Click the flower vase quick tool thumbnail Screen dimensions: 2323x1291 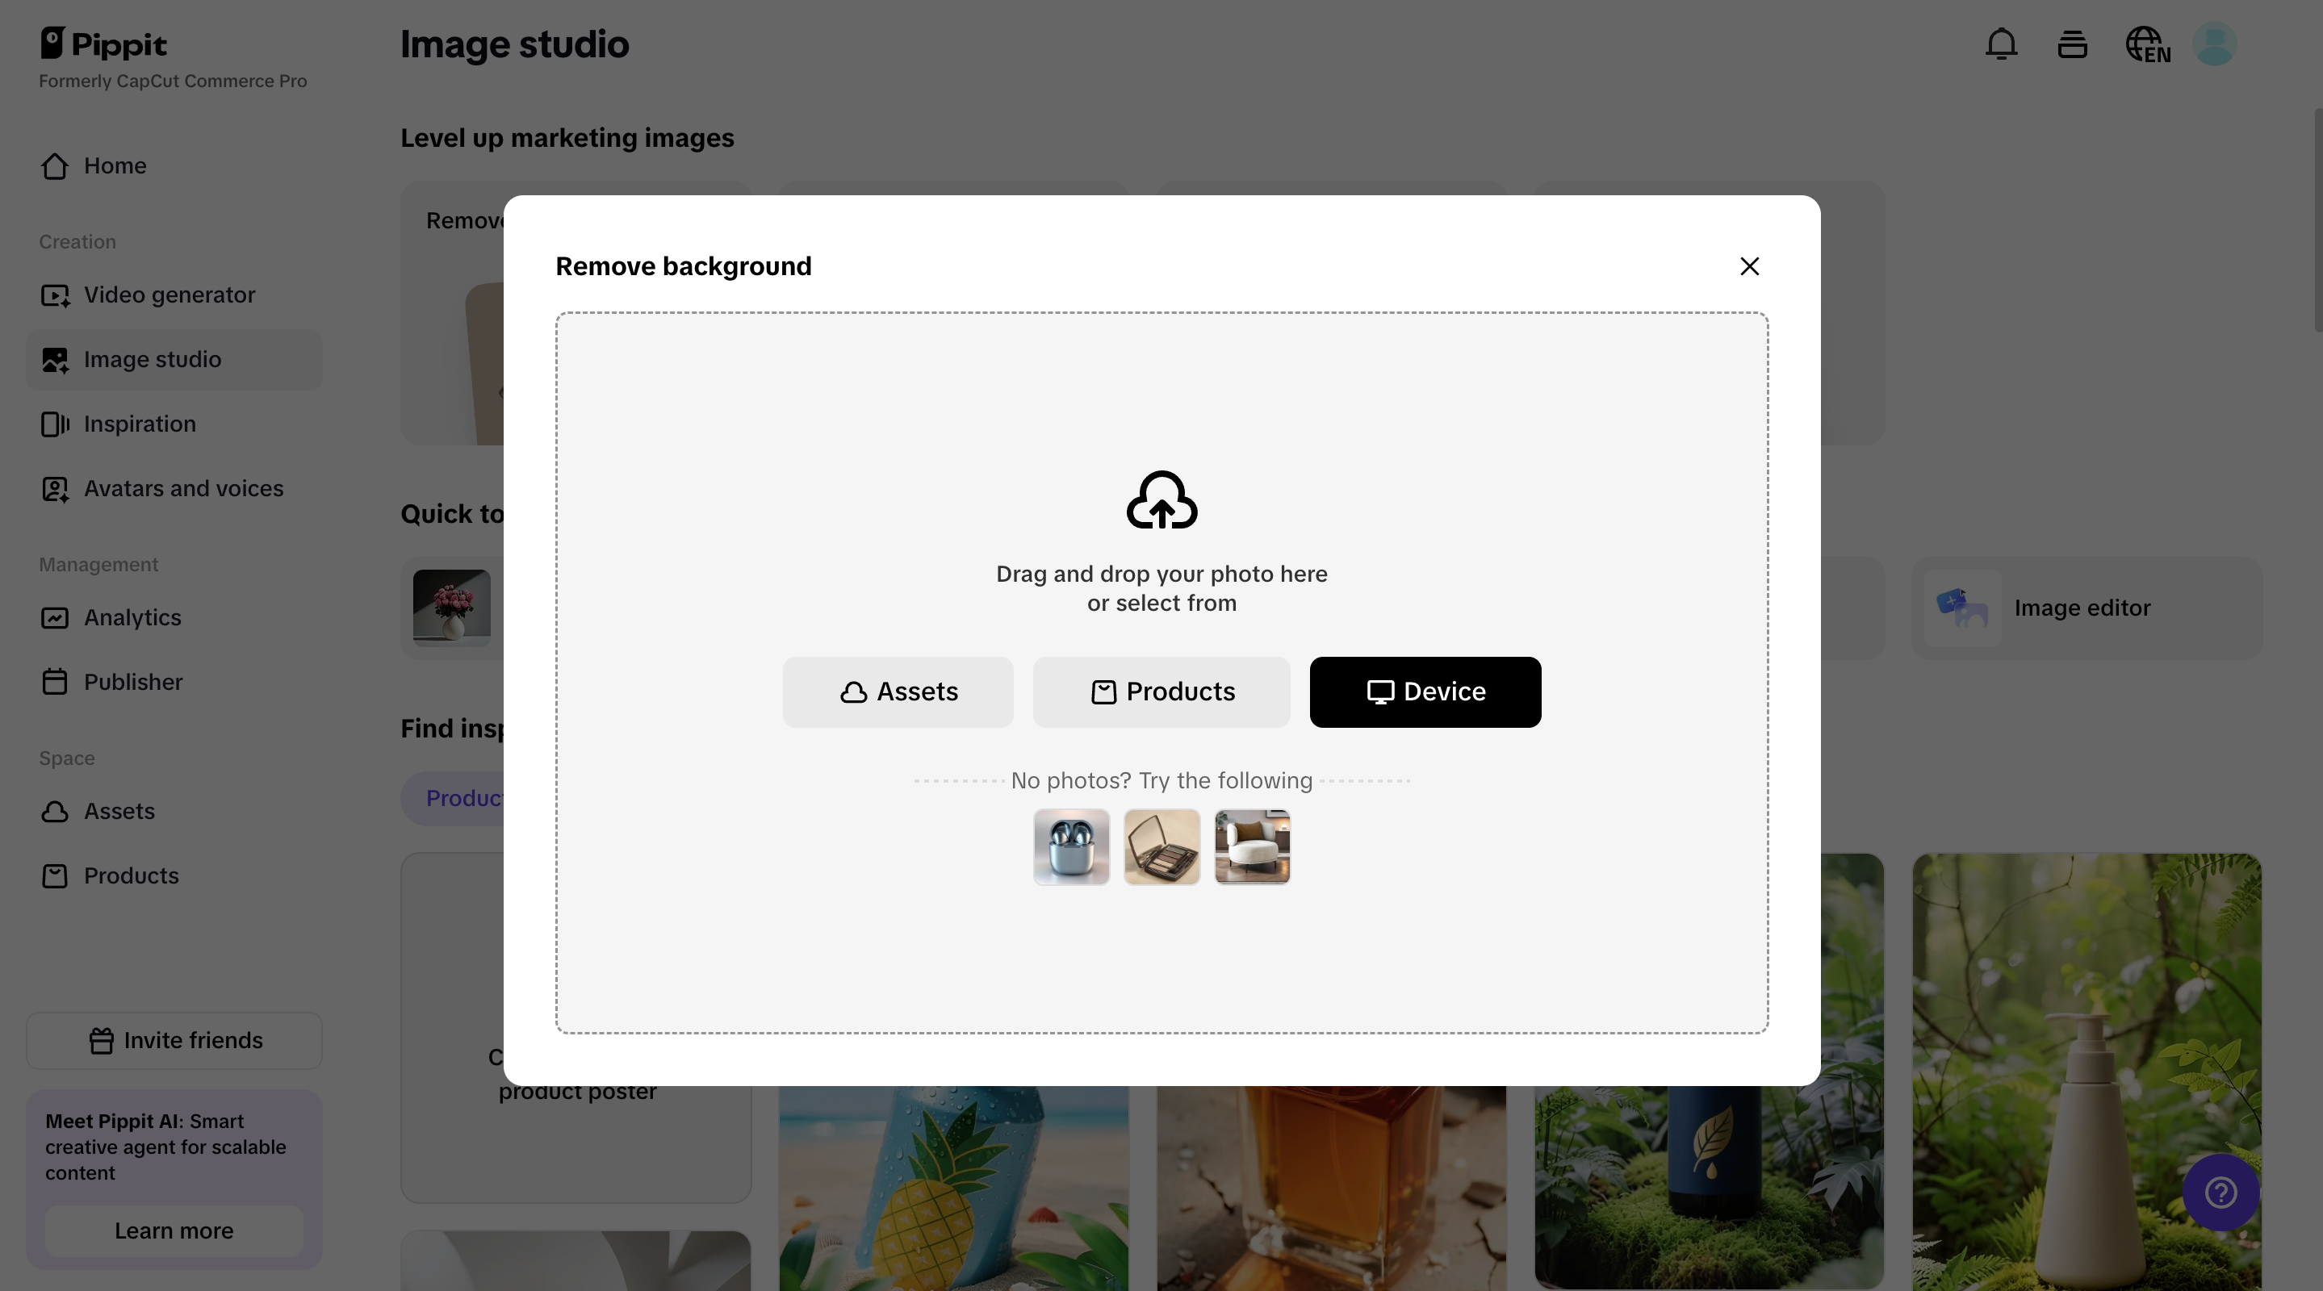point(452,608)
